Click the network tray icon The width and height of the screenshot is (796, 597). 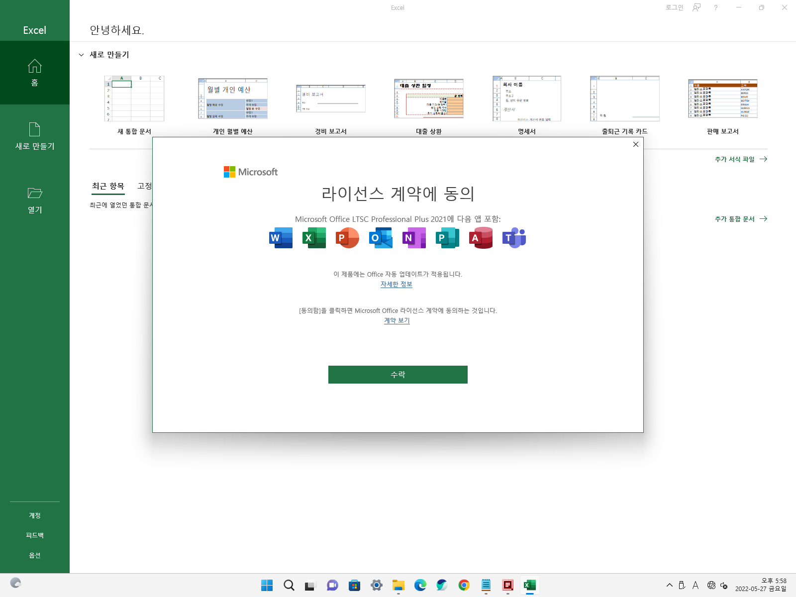pos(711,586)
